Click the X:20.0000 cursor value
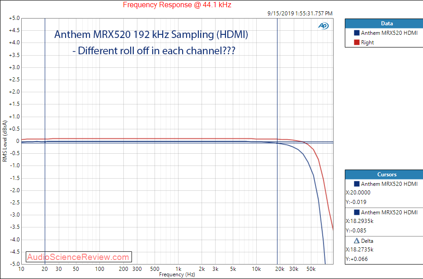 tap(358, 193)
